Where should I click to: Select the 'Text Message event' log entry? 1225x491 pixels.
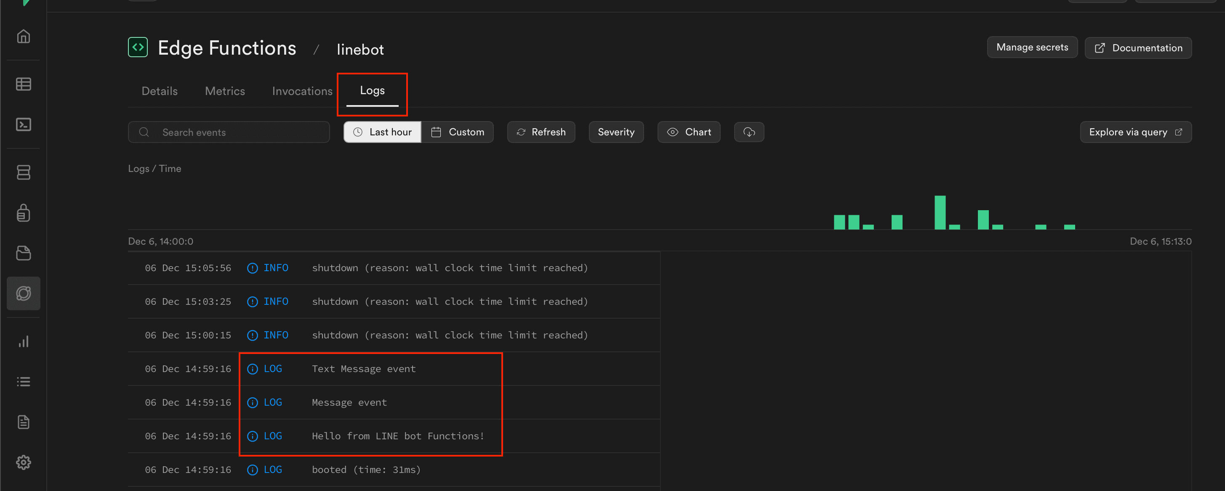tap(394, 370)
